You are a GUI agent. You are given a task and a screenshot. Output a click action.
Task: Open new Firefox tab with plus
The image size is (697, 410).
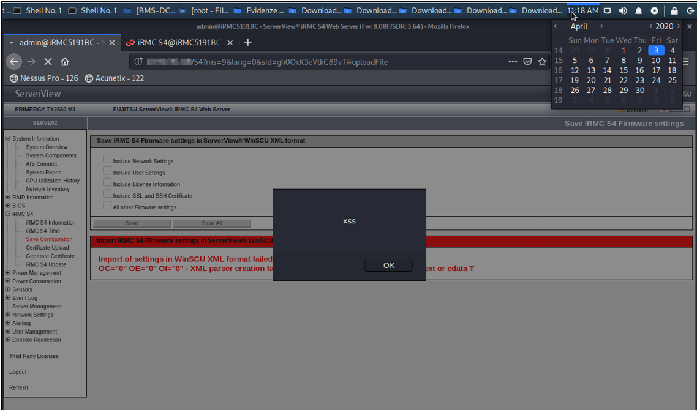pyautogui.click(x=248, y=42)
